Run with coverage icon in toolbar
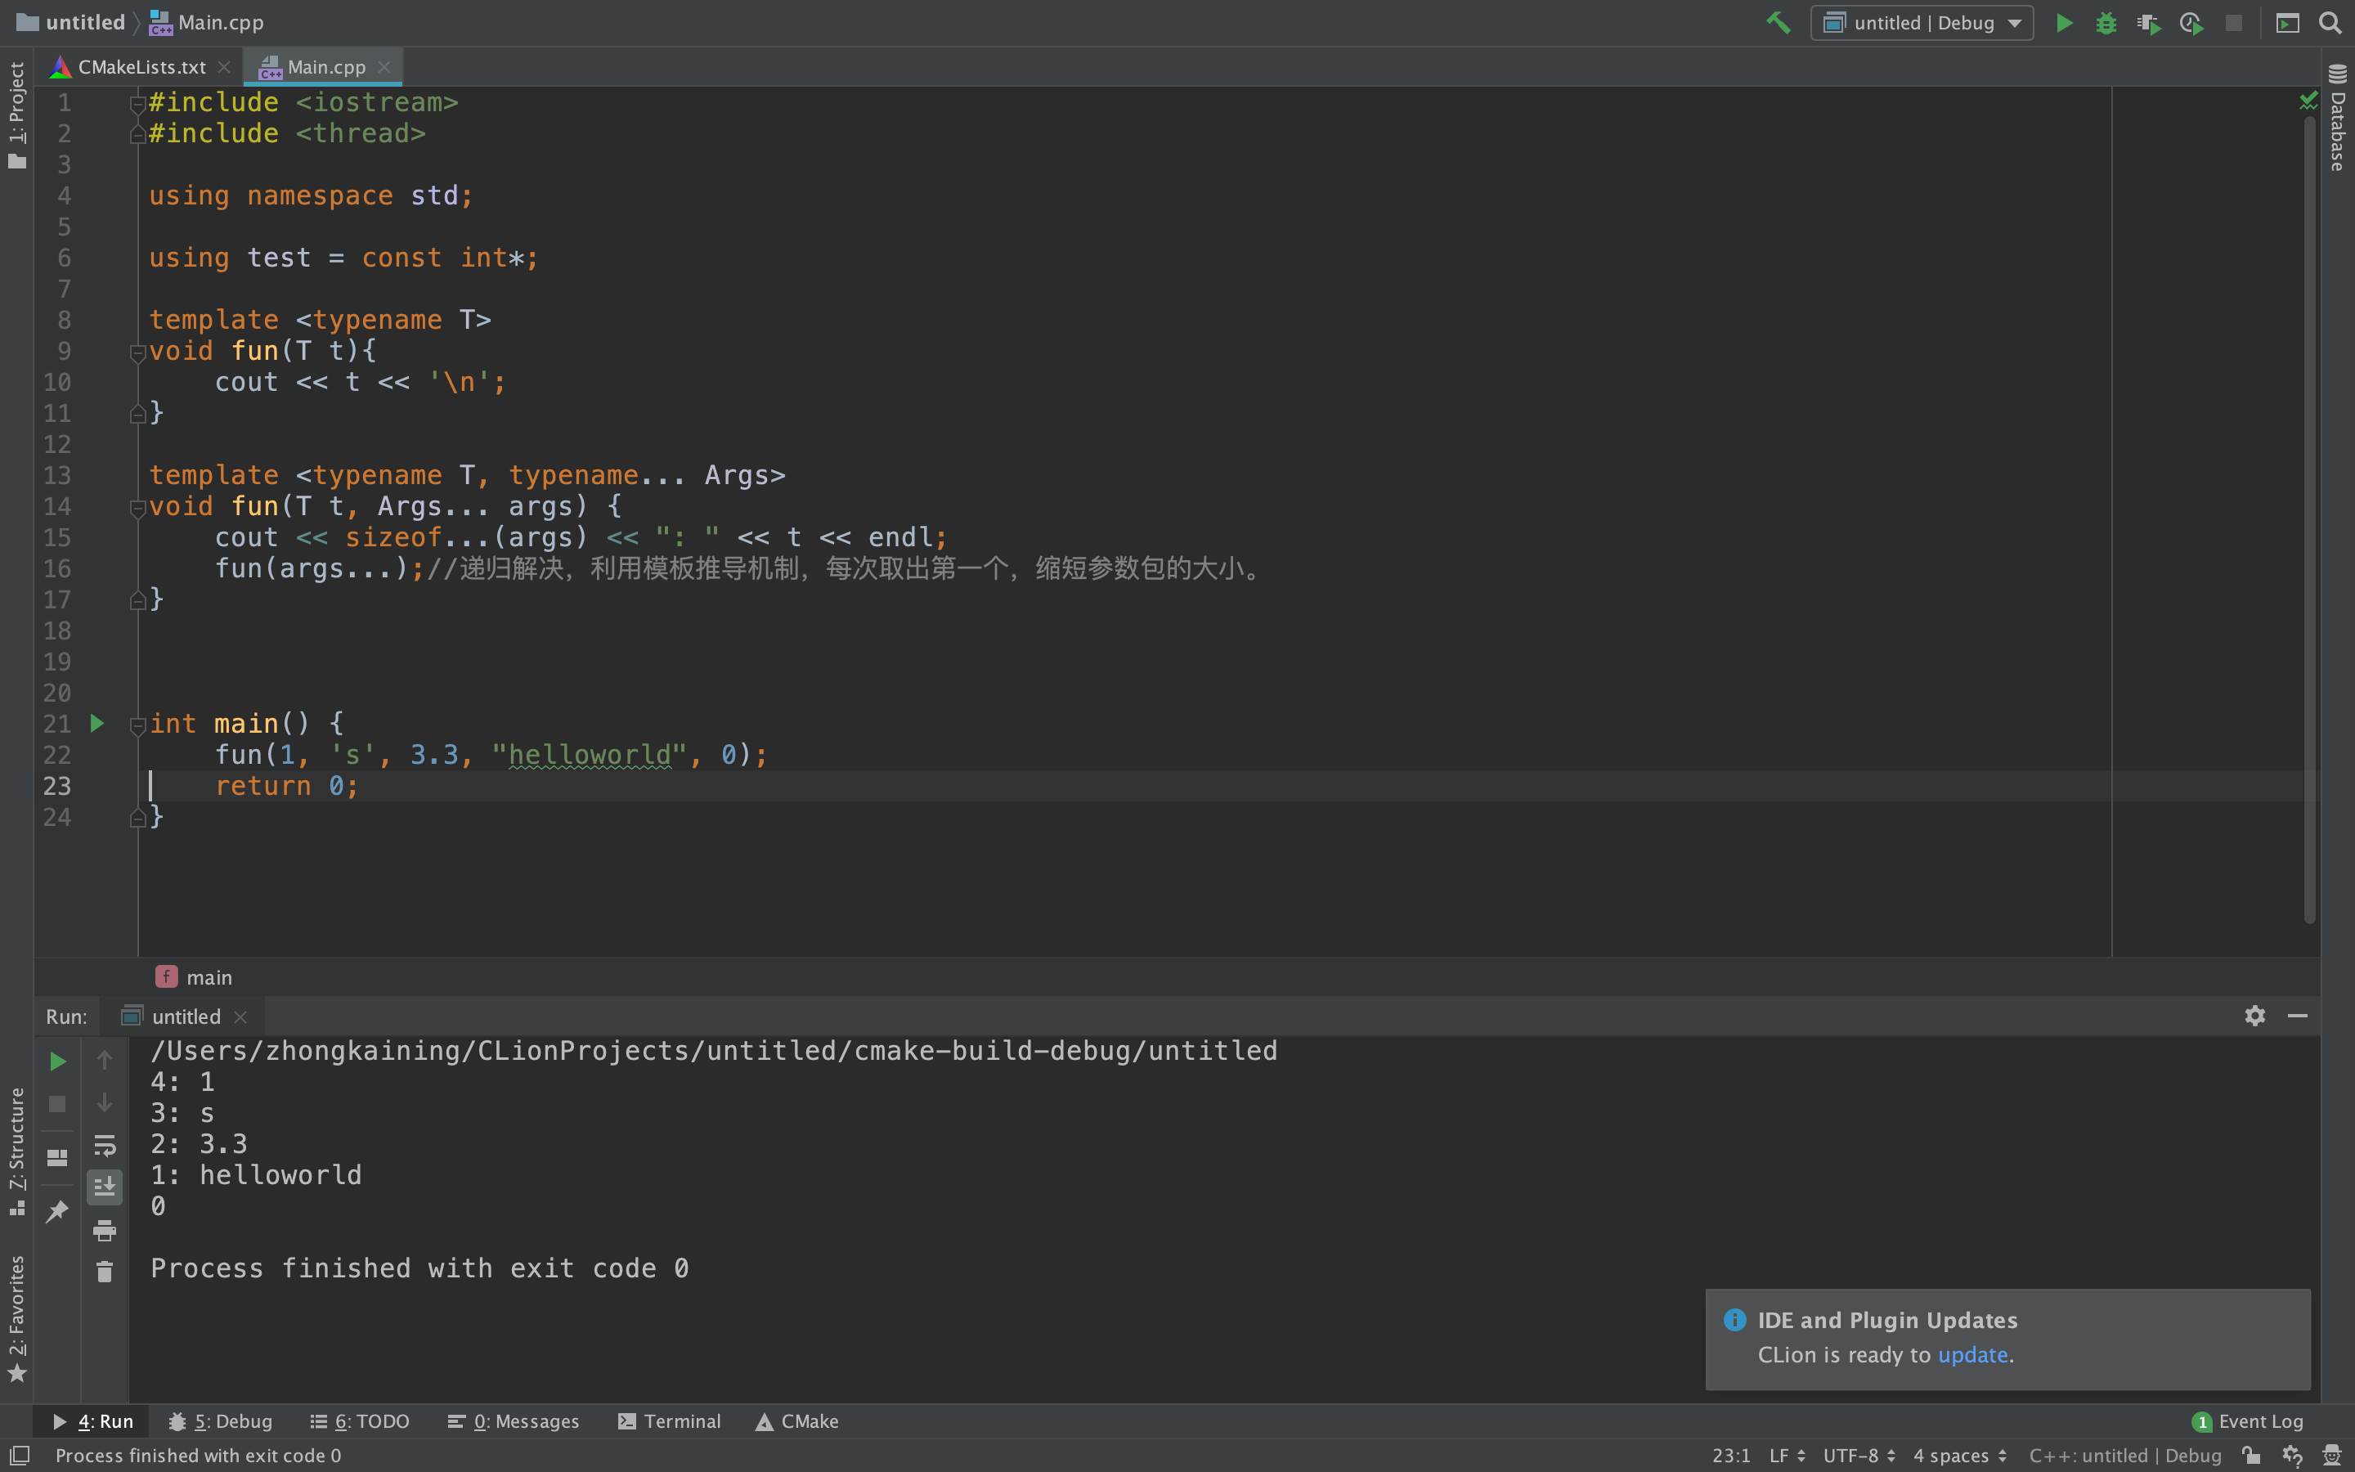Image resolution: width=2355 pixels, height=1472 pixels. tap(2149, 22)
